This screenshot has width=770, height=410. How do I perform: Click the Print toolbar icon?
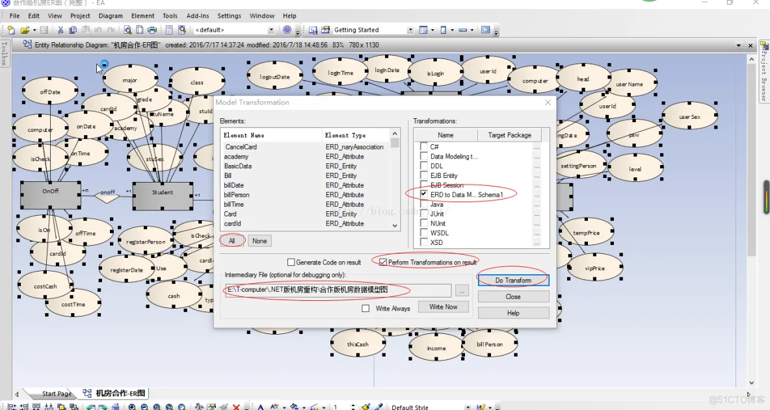pyautogui.click(x=152, y=30)
